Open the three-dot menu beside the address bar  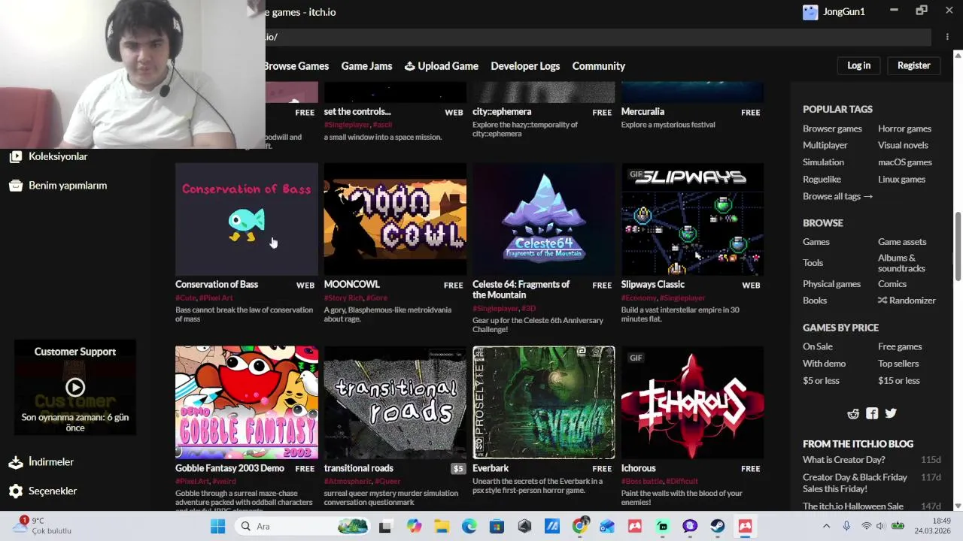click(947, 37)
